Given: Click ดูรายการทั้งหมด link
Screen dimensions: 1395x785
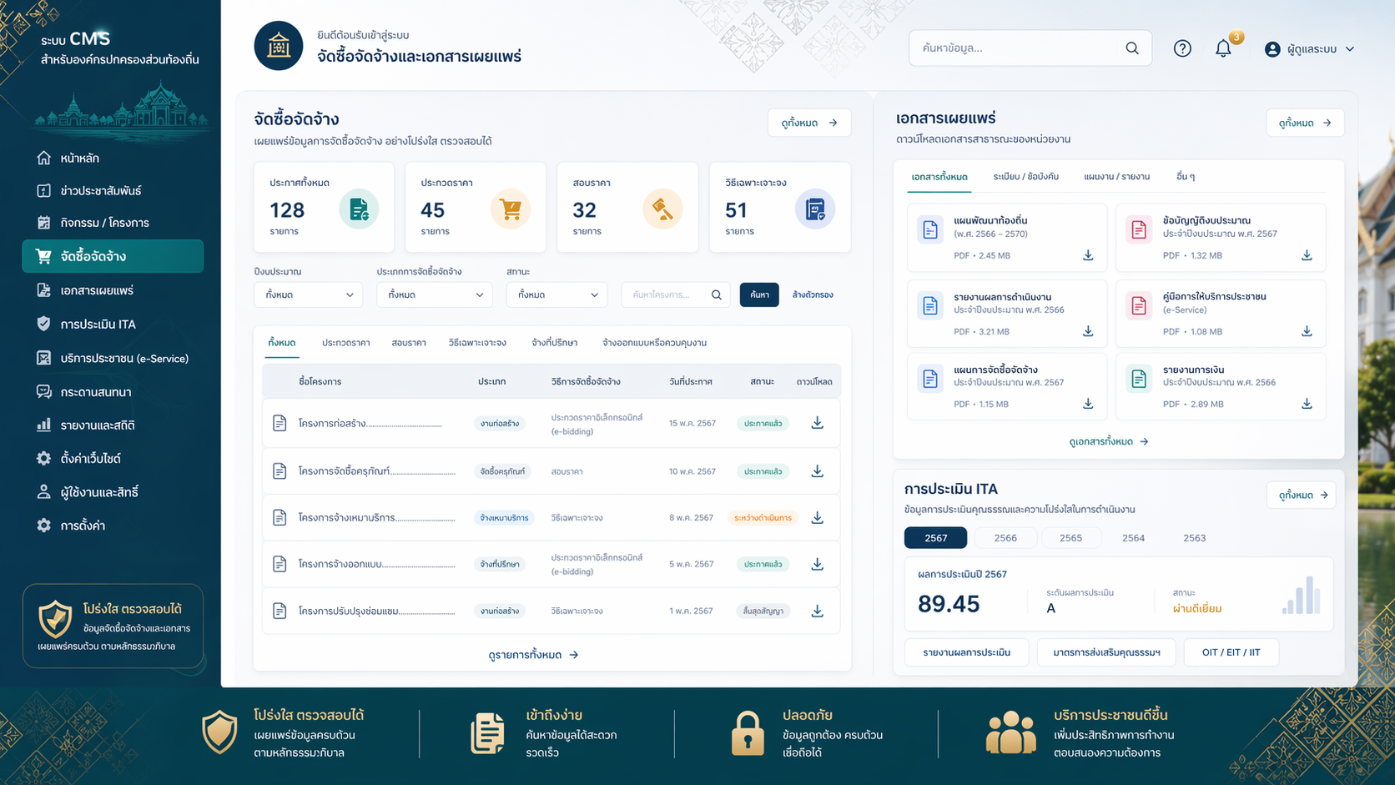Looking at the screenshot, I should pyautogui.click(x=533, y=655).
